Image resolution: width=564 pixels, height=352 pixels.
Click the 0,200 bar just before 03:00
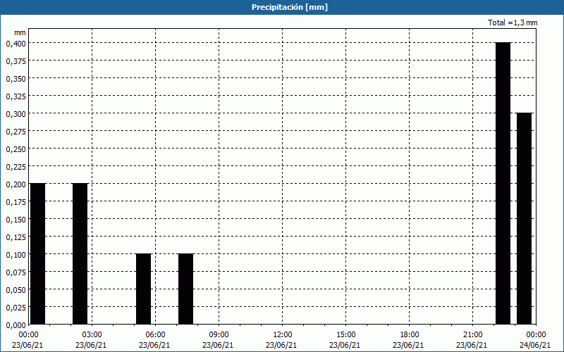click(x=80, y=253)
